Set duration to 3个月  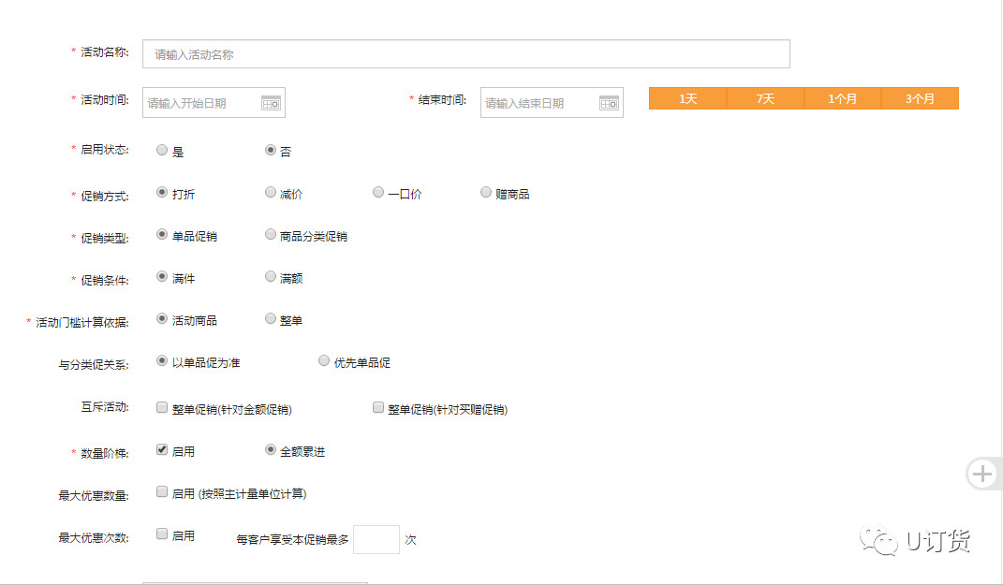(x=920, y=98)
